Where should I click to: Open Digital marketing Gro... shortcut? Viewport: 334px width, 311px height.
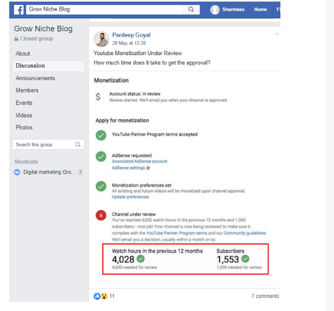pyautogui.click(x=49, y=172)
